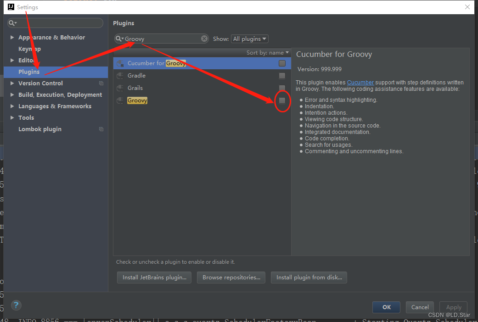Click 'Check or uncheck a plugin' hint text

click(x=175, y=261)
